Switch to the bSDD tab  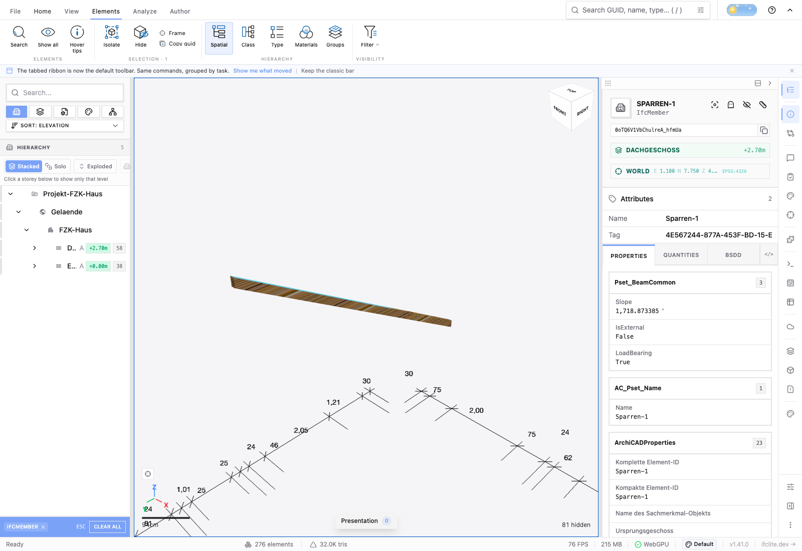pos(733,255)
